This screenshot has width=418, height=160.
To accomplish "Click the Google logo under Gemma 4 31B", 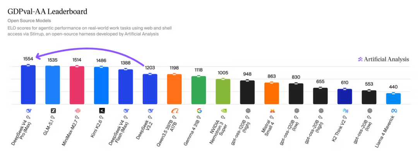I will (199, 111).
